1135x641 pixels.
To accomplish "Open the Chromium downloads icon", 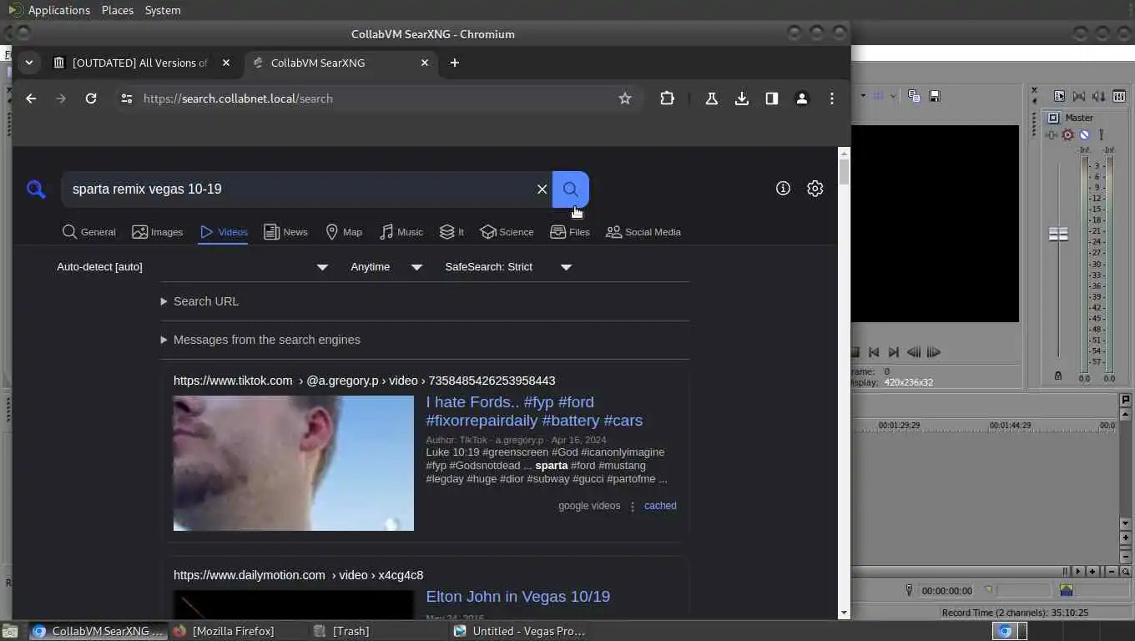I will coord(742,98).
